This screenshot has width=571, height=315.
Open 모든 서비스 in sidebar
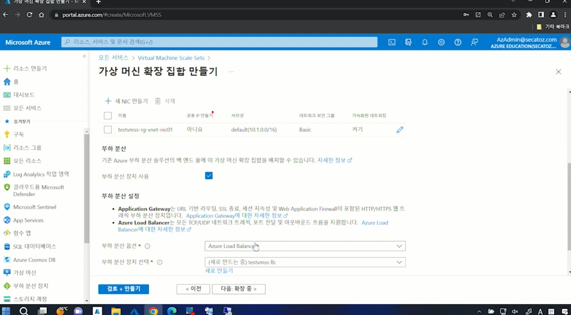pyautogui.click(x=23, y=108)
